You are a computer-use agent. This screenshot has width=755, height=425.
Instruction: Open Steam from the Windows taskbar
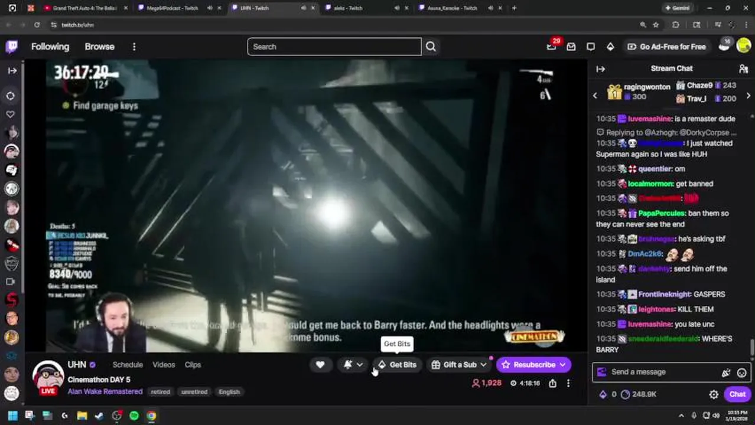99,416
